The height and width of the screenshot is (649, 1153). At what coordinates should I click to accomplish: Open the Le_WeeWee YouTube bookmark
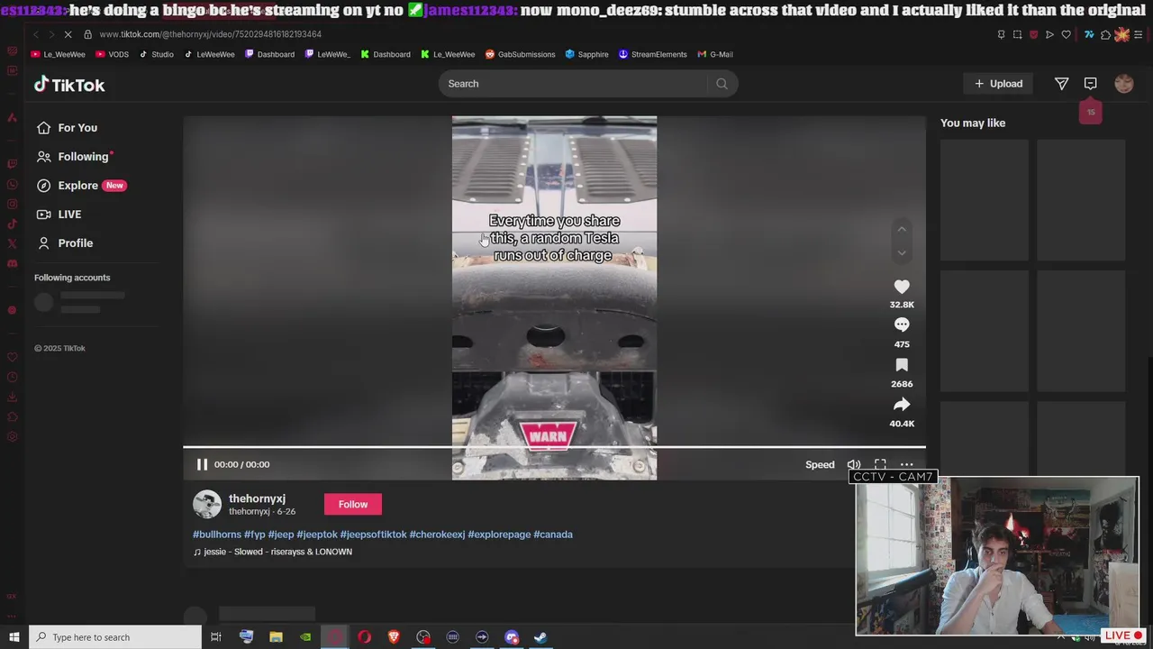click(x=59, y=54)
